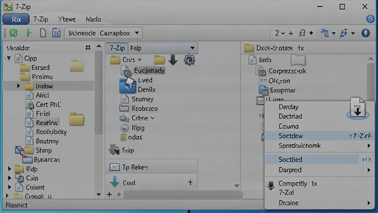Click the horizontal scrollbar under middle panel

pos(183,195)
